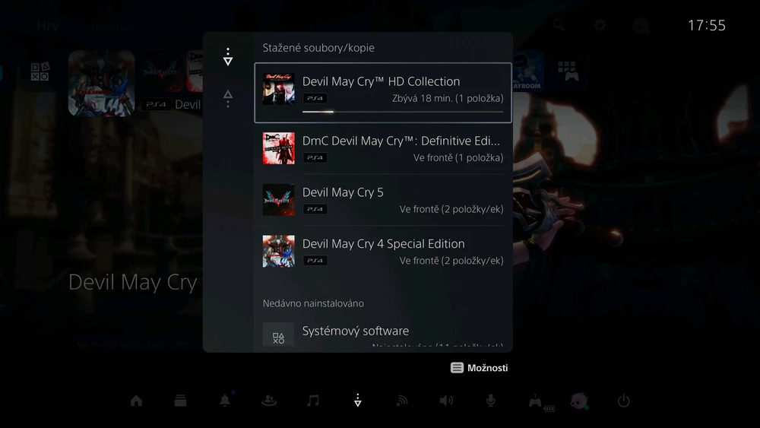Open the Switcher icon in control center

(180, 401)
